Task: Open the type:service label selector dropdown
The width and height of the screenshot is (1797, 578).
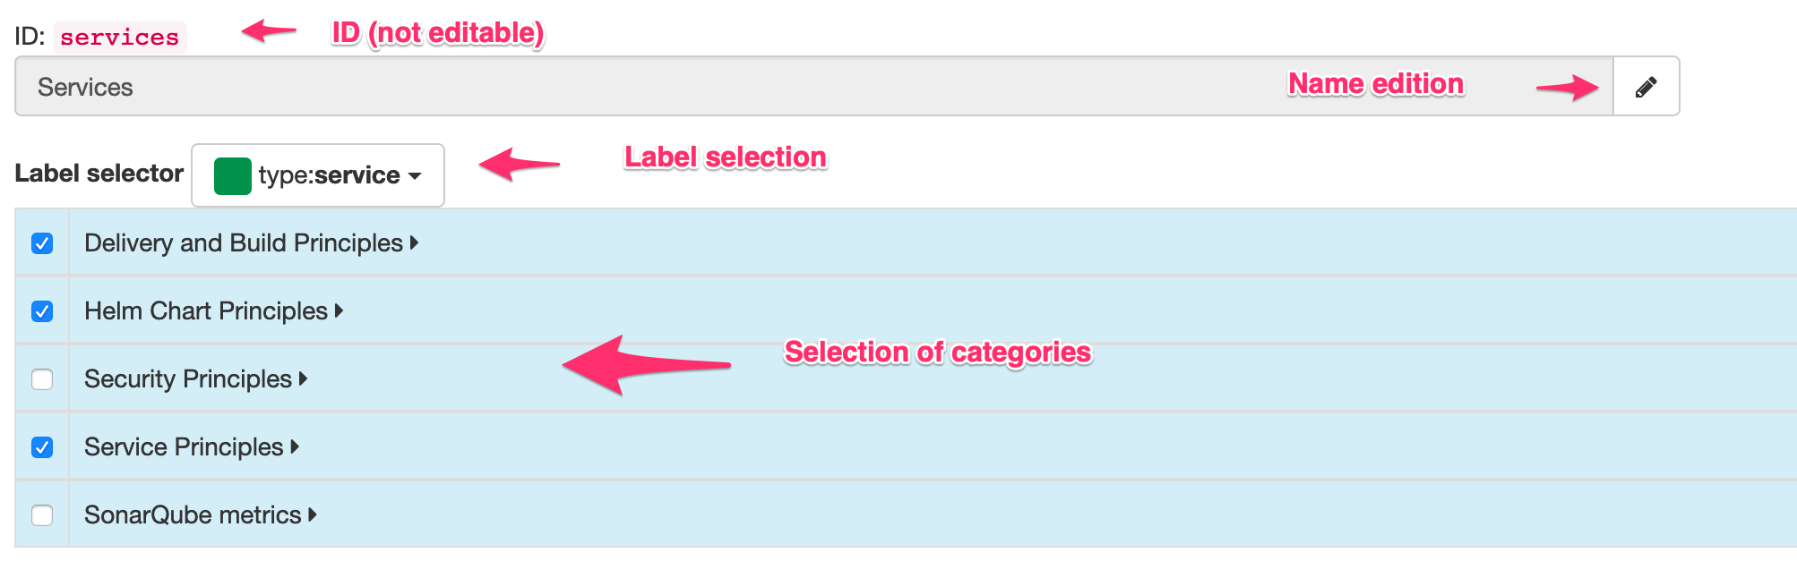Action: coord(318,175)
